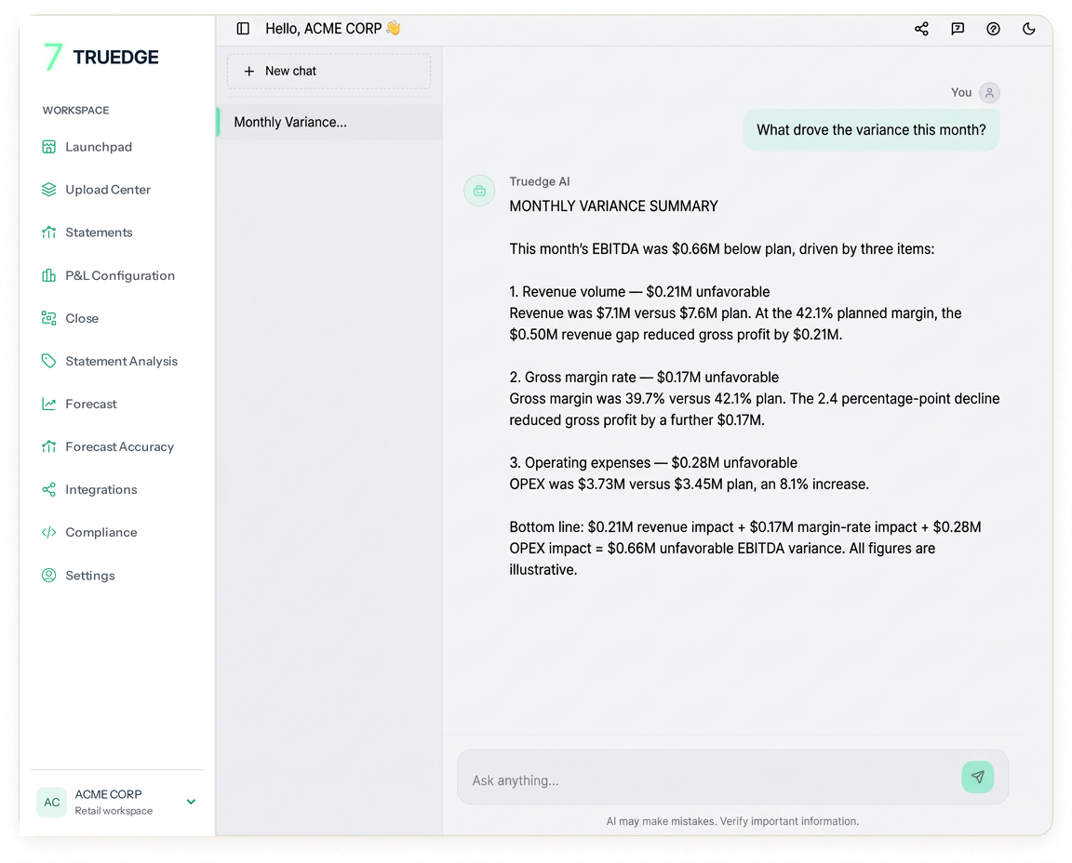
Task: Click the Truedge AI sender name
Action: tap(540, 181)
